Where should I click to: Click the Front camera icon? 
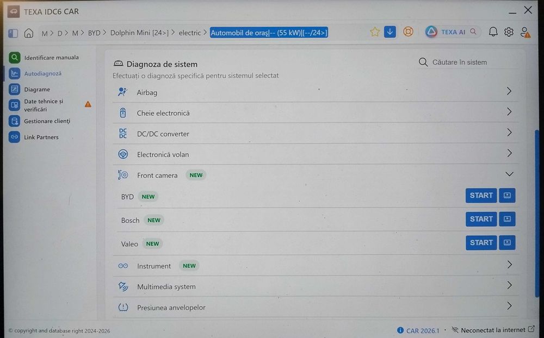click(123, 175)
